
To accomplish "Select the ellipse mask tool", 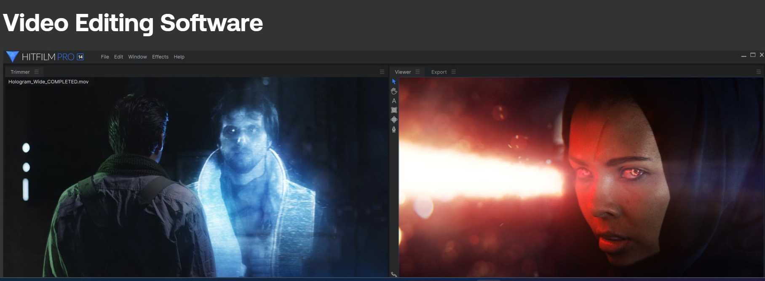I will click(x=394, y=120).
